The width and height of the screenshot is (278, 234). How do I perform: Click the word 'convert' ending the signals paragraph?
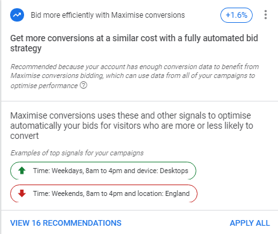point(25,136)
